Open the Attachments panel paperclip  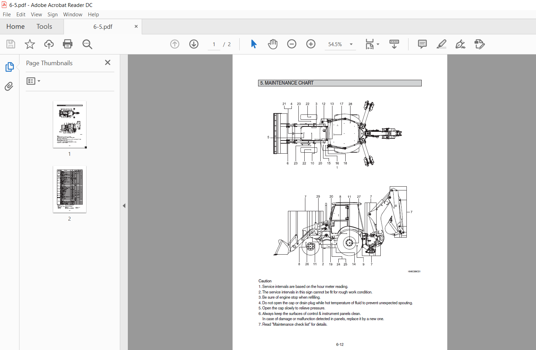tap(9, 86)
